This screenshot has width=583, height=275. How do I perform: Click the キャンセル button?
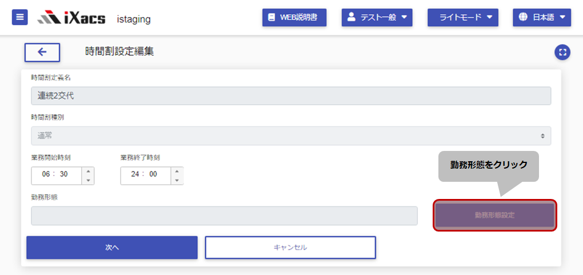[290, 248]
